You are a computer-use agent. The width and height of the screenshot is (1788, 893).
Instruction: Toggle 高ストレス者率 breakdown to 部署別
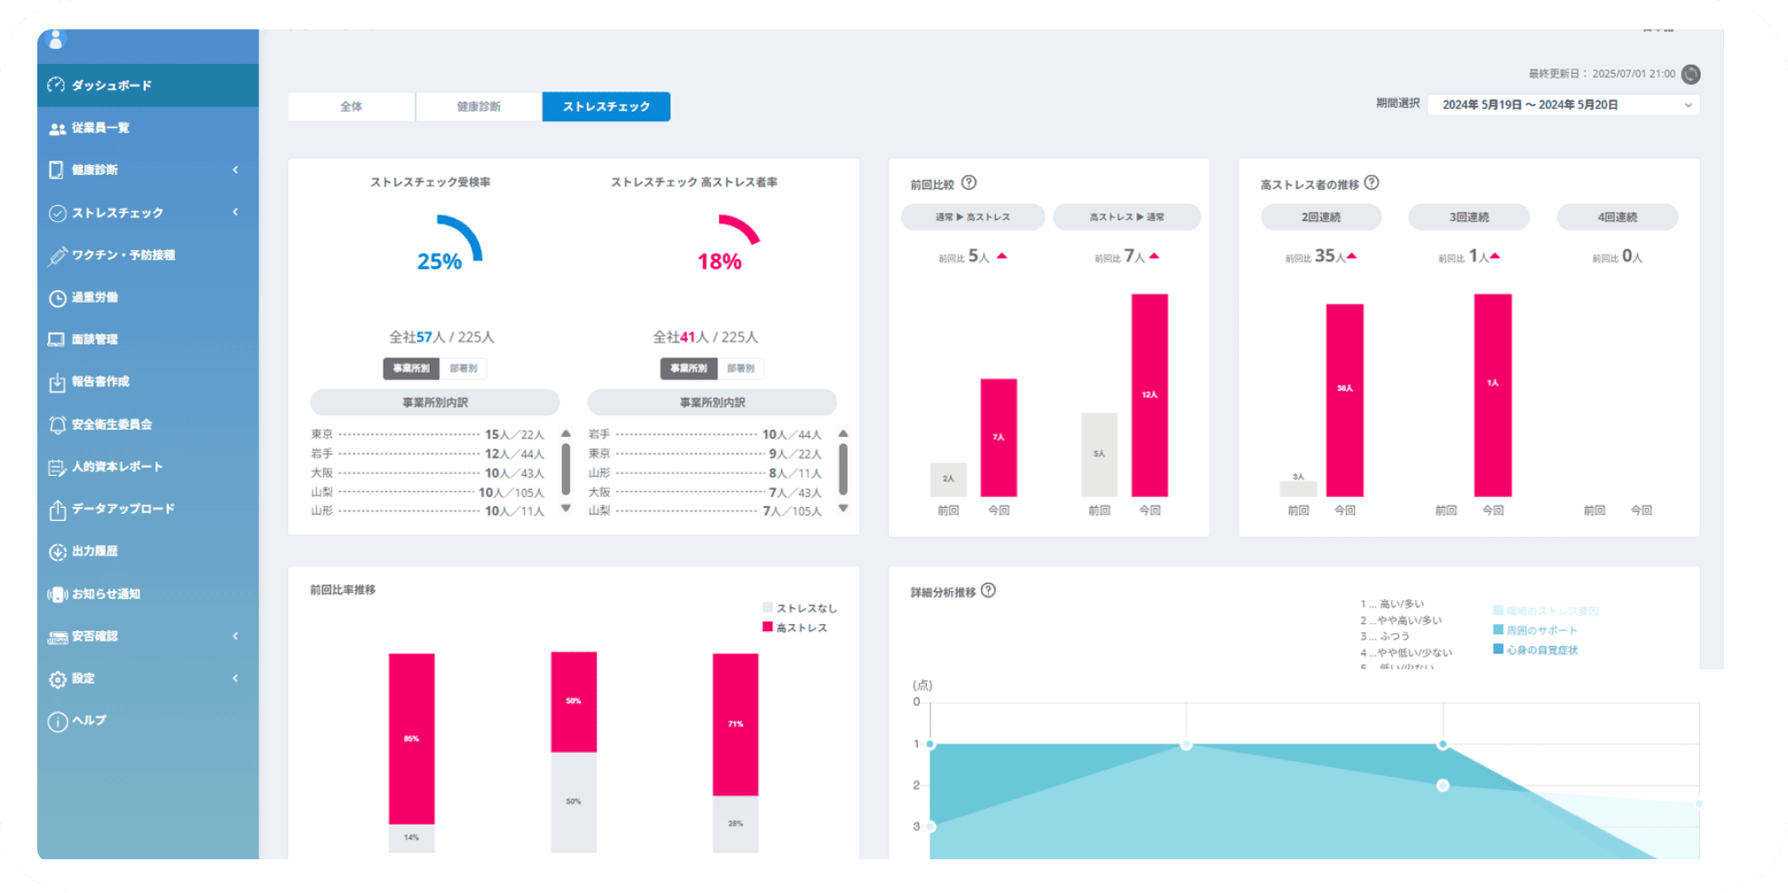[740, 368]
